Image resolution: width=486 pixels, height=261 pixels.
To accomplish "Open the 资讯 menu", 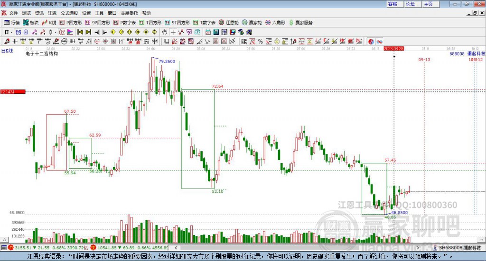I will [39, 13].
